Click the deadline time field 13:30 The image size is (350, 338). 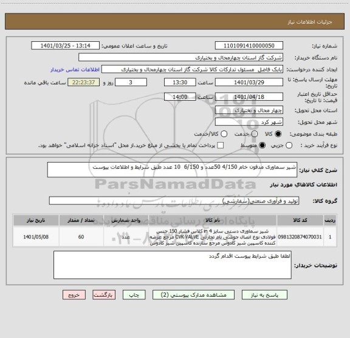180,83
